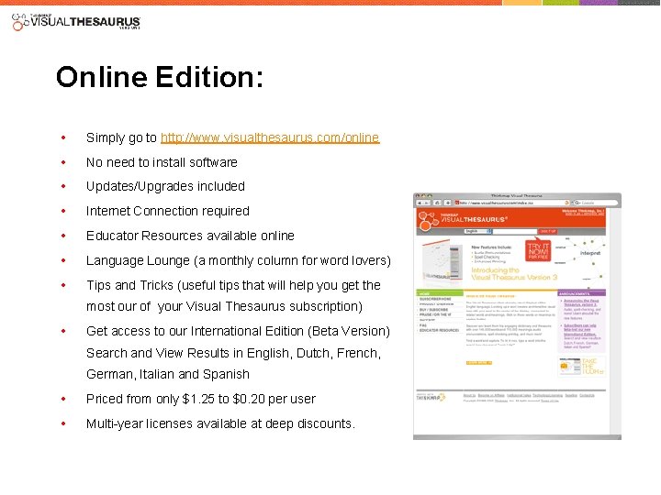
Task: Open FAQ in the site navigation
Action: [x=423, y=324]
